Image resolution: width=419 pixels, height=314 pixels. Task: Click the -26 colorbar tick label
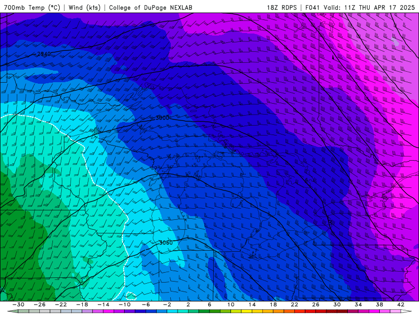pyautogui.click(x=40, y=305)
